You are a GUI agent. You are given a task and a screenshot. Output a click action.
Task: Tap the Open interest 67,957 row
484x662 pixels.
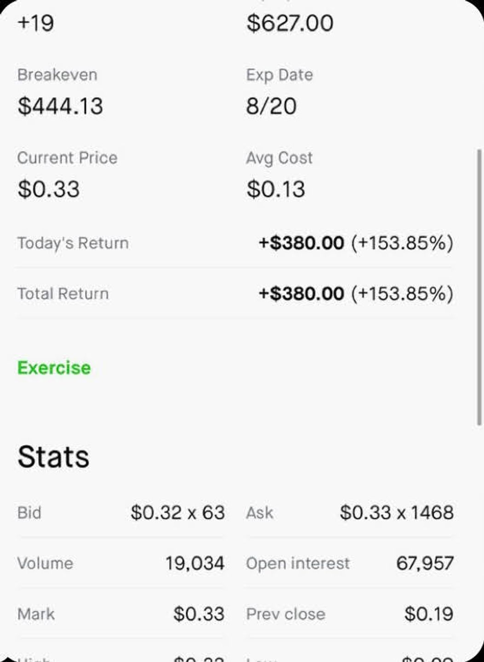point(350,563)
